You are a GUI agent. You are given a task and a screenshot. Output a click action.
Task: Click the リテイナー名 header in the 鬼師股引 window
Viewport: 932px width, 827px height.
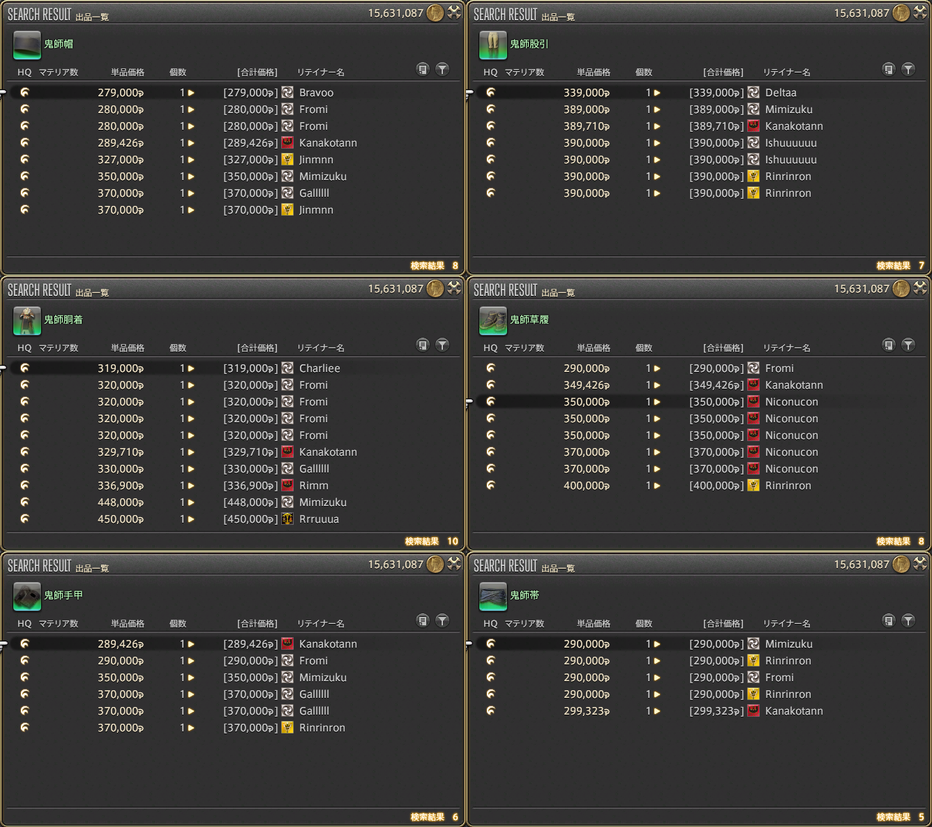(786, 73)
